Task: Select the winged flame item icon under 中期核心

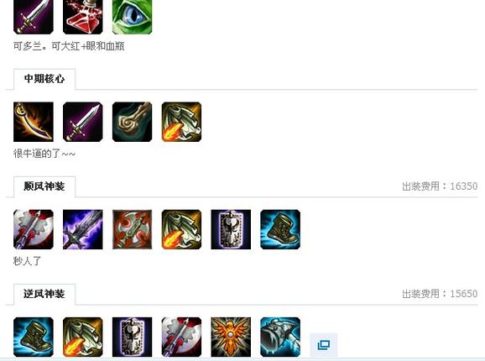Action: [x=181, y=122]
